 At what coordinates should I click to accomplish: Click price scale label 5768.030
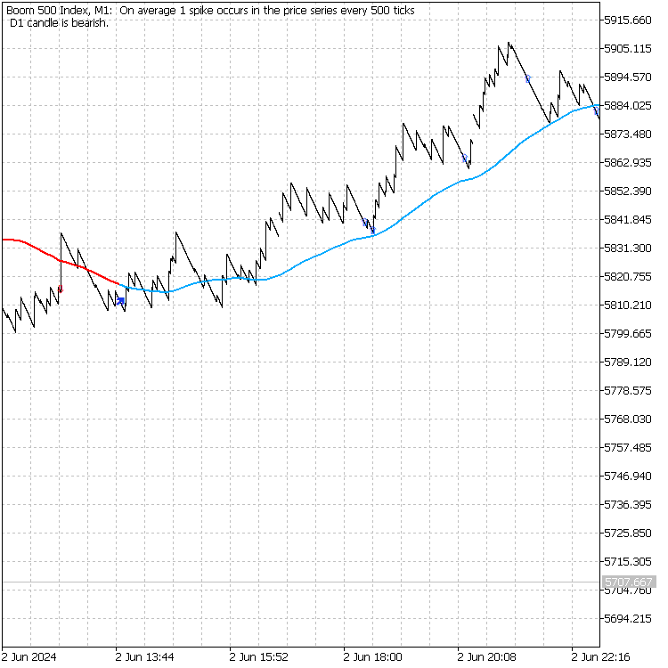pos(628,420)
